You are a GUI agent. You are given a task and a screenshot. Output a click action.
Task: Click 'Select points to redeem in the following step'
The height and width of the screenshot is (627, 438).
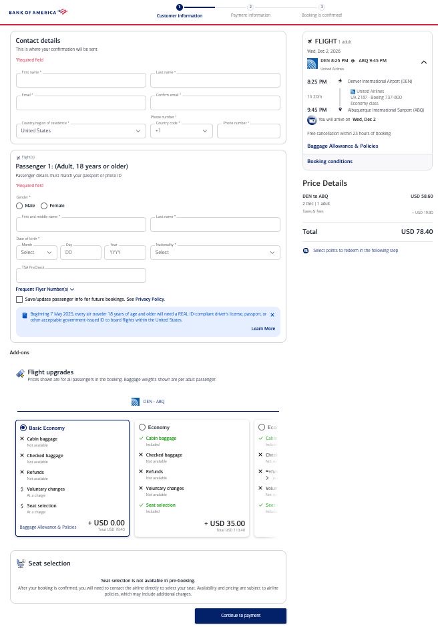tap(355, 251)
